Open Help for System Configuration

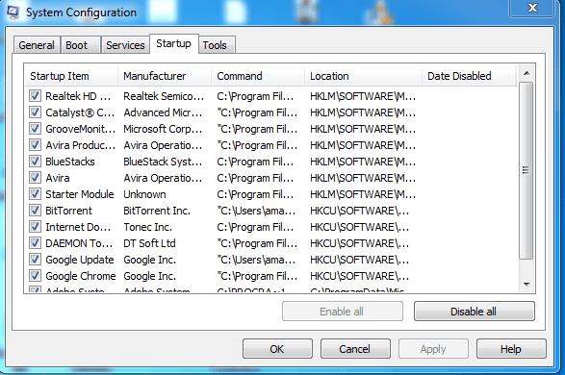point(511,349)
